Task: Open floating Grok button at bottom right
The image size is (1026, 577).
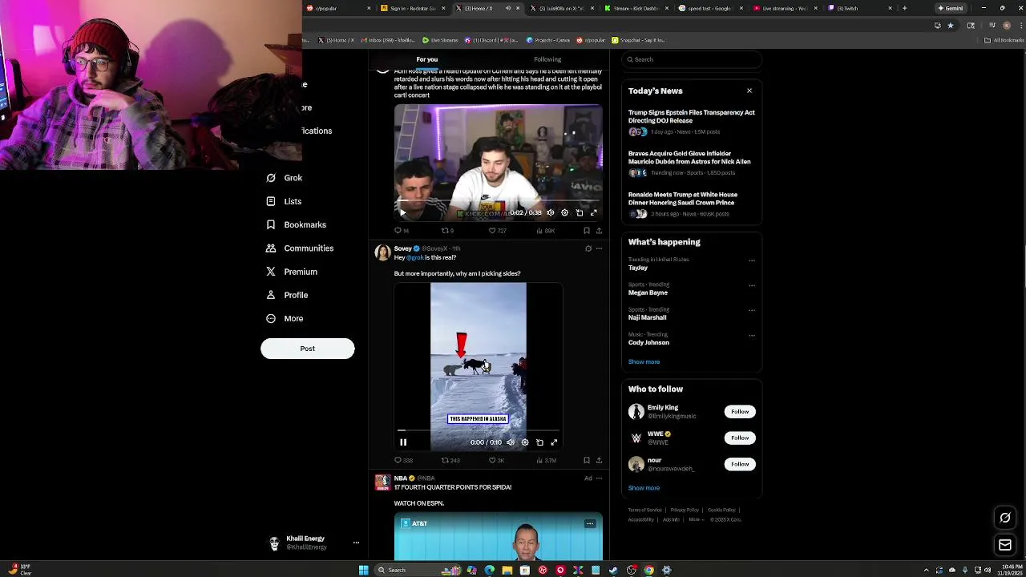Action: click(1005, 518)
